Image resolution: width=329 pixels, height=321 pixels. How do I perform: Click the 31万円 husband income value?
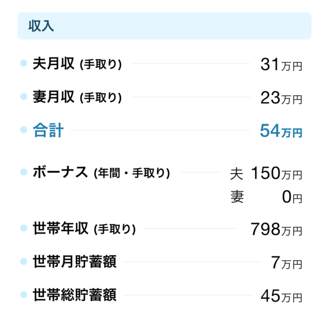281,64
